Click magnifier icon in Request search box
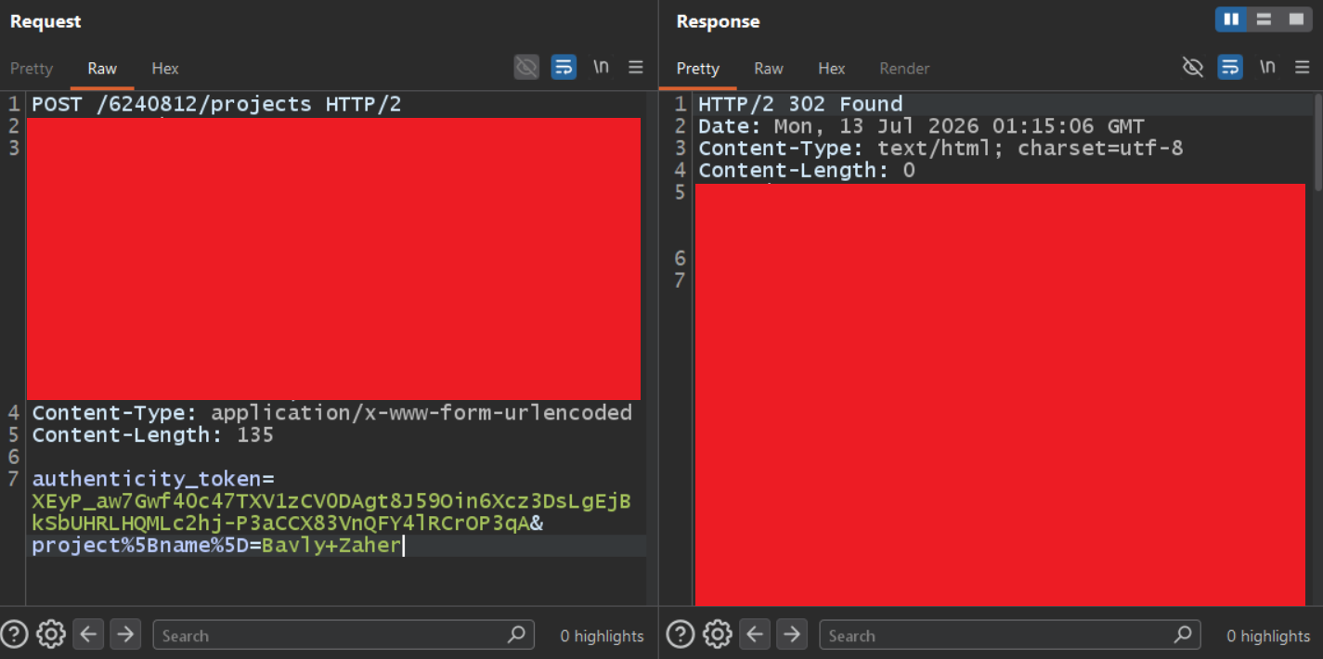 click(x=517, y=635)
